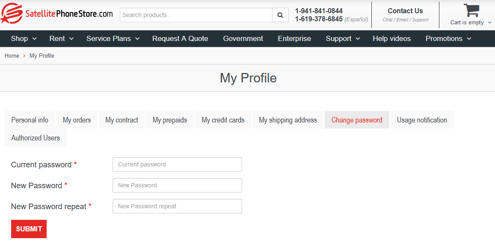The width and height of the screenshot is (495, 242).
Task: Expand the Shop dropdown menu
Action: coord(24,38)
